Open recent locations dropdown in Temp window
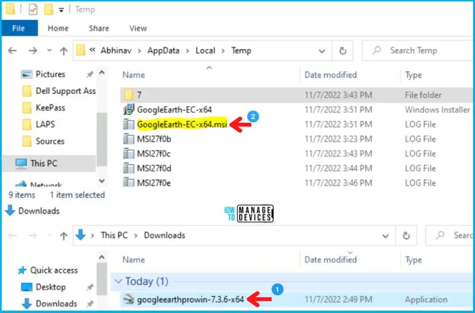Screen dimensions: 475x313 pyautogui.click(x=49, y=50)
